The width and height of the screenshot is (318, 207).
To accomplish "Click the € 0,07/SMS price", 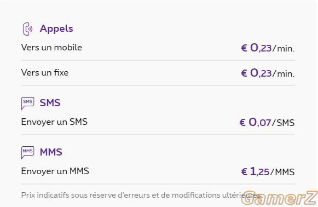I will (267, 123).
